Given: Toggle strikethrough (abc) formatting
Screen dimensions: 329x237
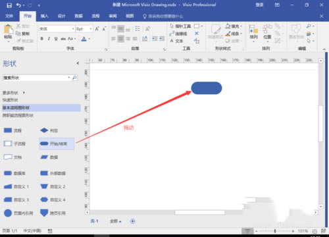Looking at the screenshot, I should click(63, 39).
